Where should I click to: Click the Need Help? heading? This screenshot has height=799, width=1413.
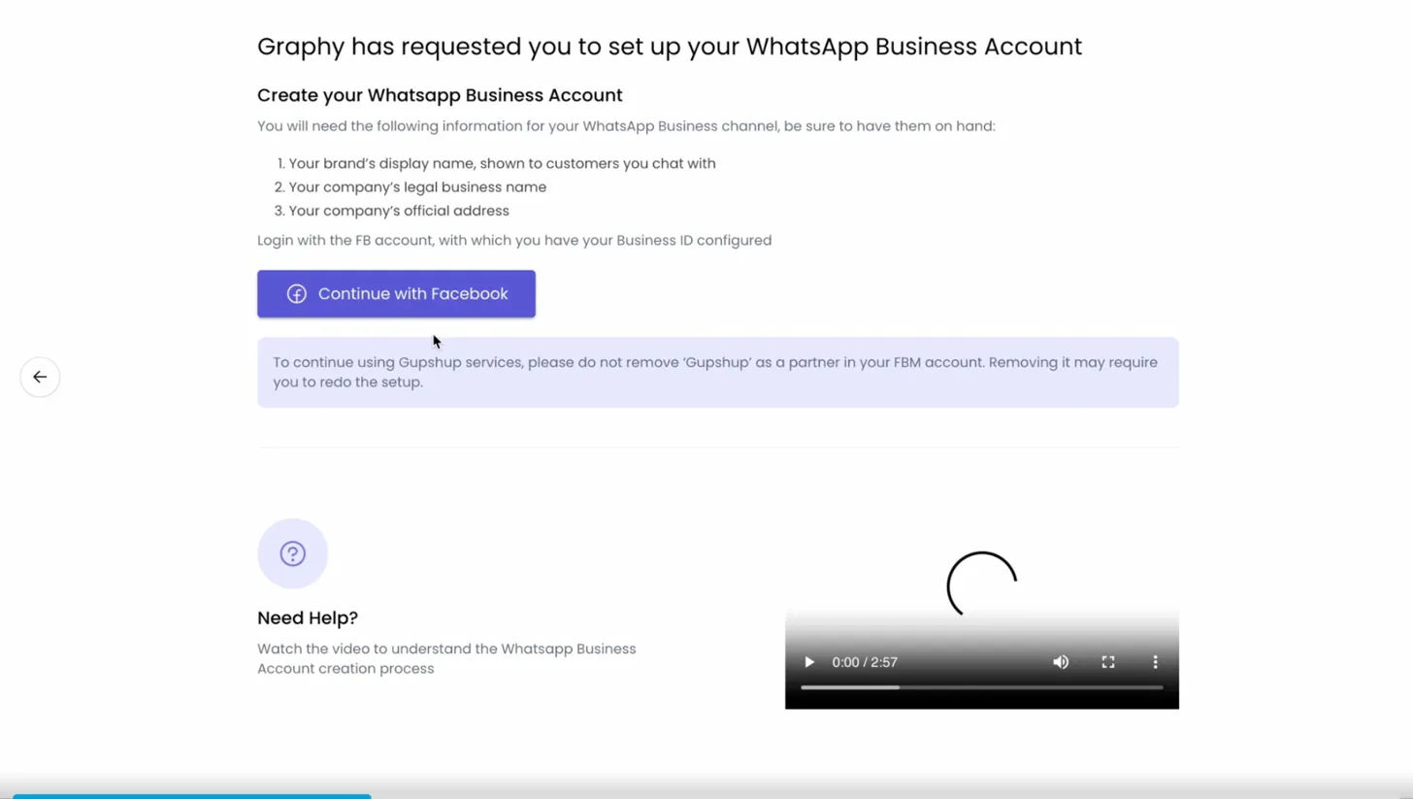(x=307, y=617)
